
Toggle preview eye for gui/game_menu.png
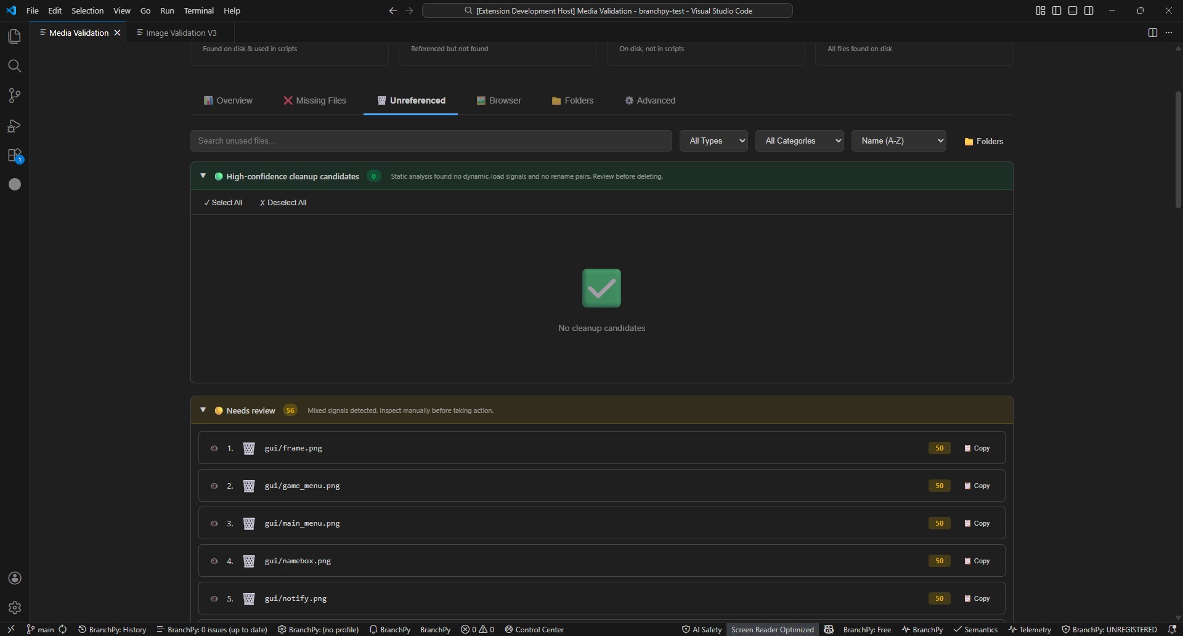point(214,486)
